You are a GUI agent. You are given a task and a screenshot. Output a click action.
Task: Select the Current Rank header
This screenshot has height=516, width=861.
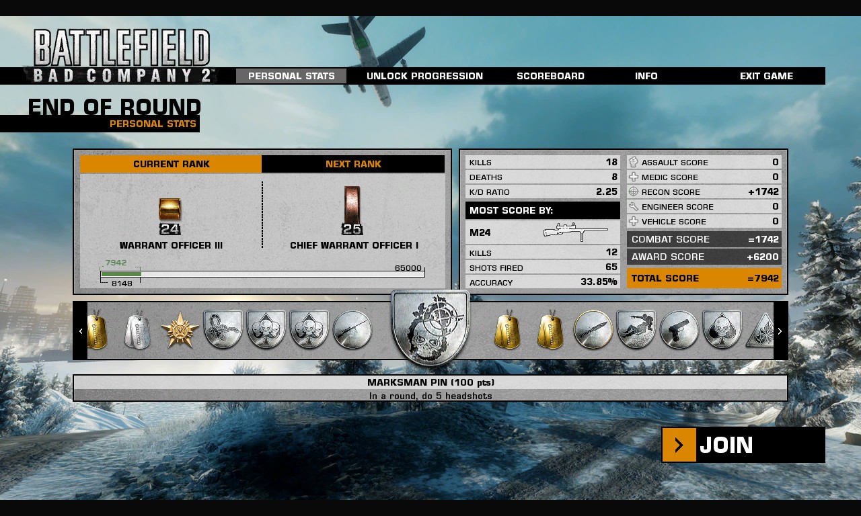(x=171, y=164)
